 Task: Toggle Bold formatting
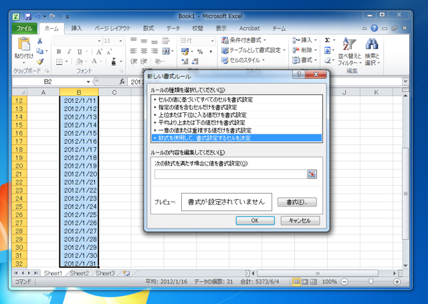point(59,51)
